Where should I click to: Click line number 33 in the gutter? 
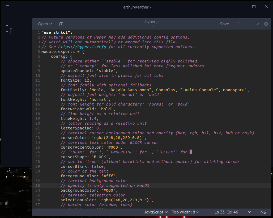click(x=37, y=185)
